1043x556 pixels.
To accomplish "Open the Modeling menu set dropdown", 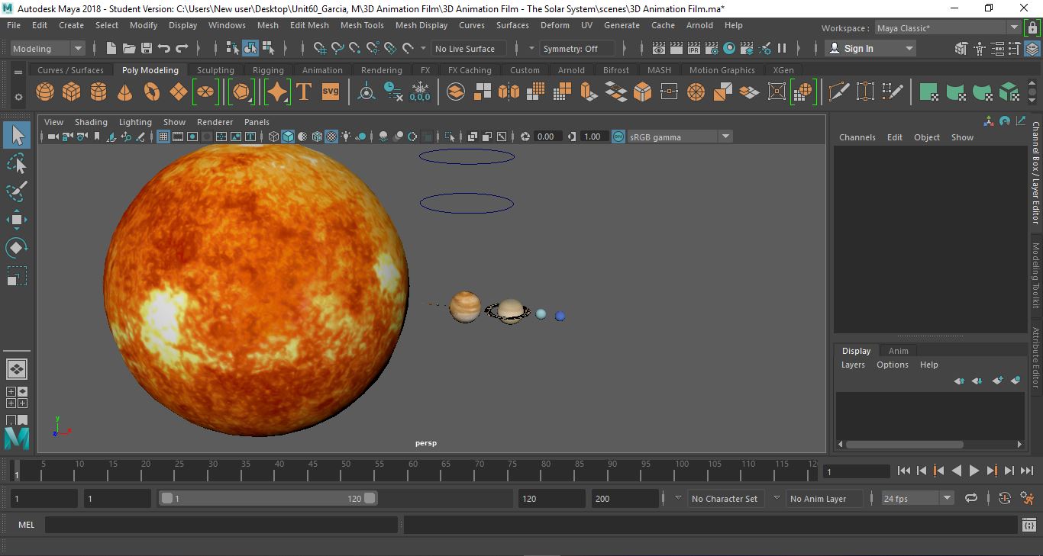I will pos(47,48).
